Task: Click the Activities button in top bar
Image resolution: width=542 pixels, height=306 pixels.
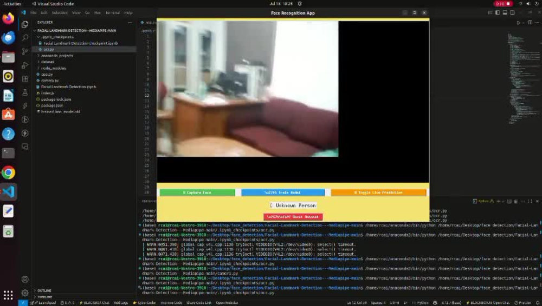Action: (x=12, y=4)
